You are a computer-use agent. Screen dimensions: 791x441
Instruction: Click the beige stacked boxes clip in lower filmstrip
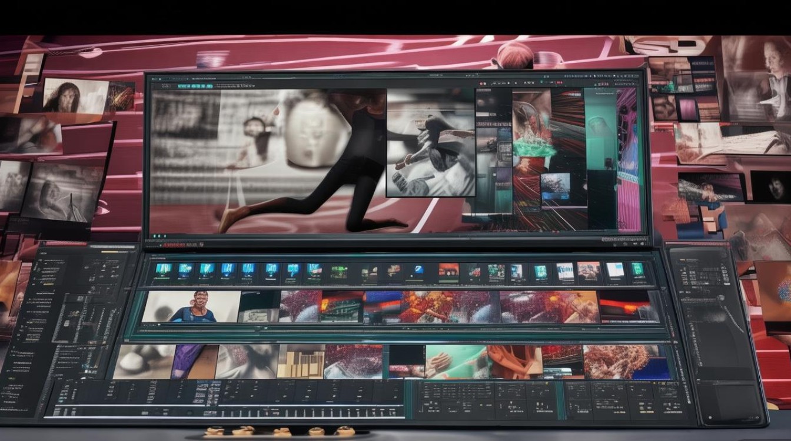300,362
